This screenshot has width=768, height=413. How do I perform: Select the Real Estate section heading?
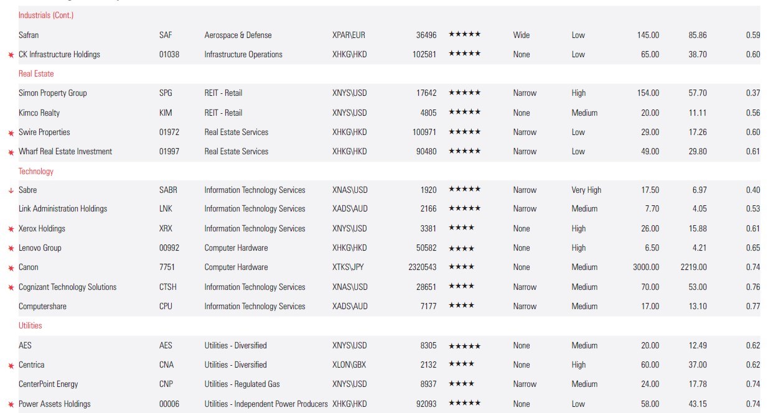pos(36,73)
